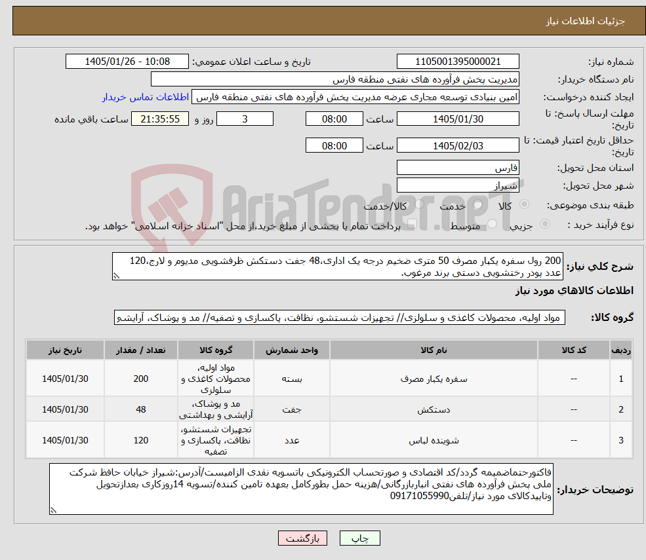Click the شوینده لباس item name
The image size is (646, 560).
[x=434, y=441]
